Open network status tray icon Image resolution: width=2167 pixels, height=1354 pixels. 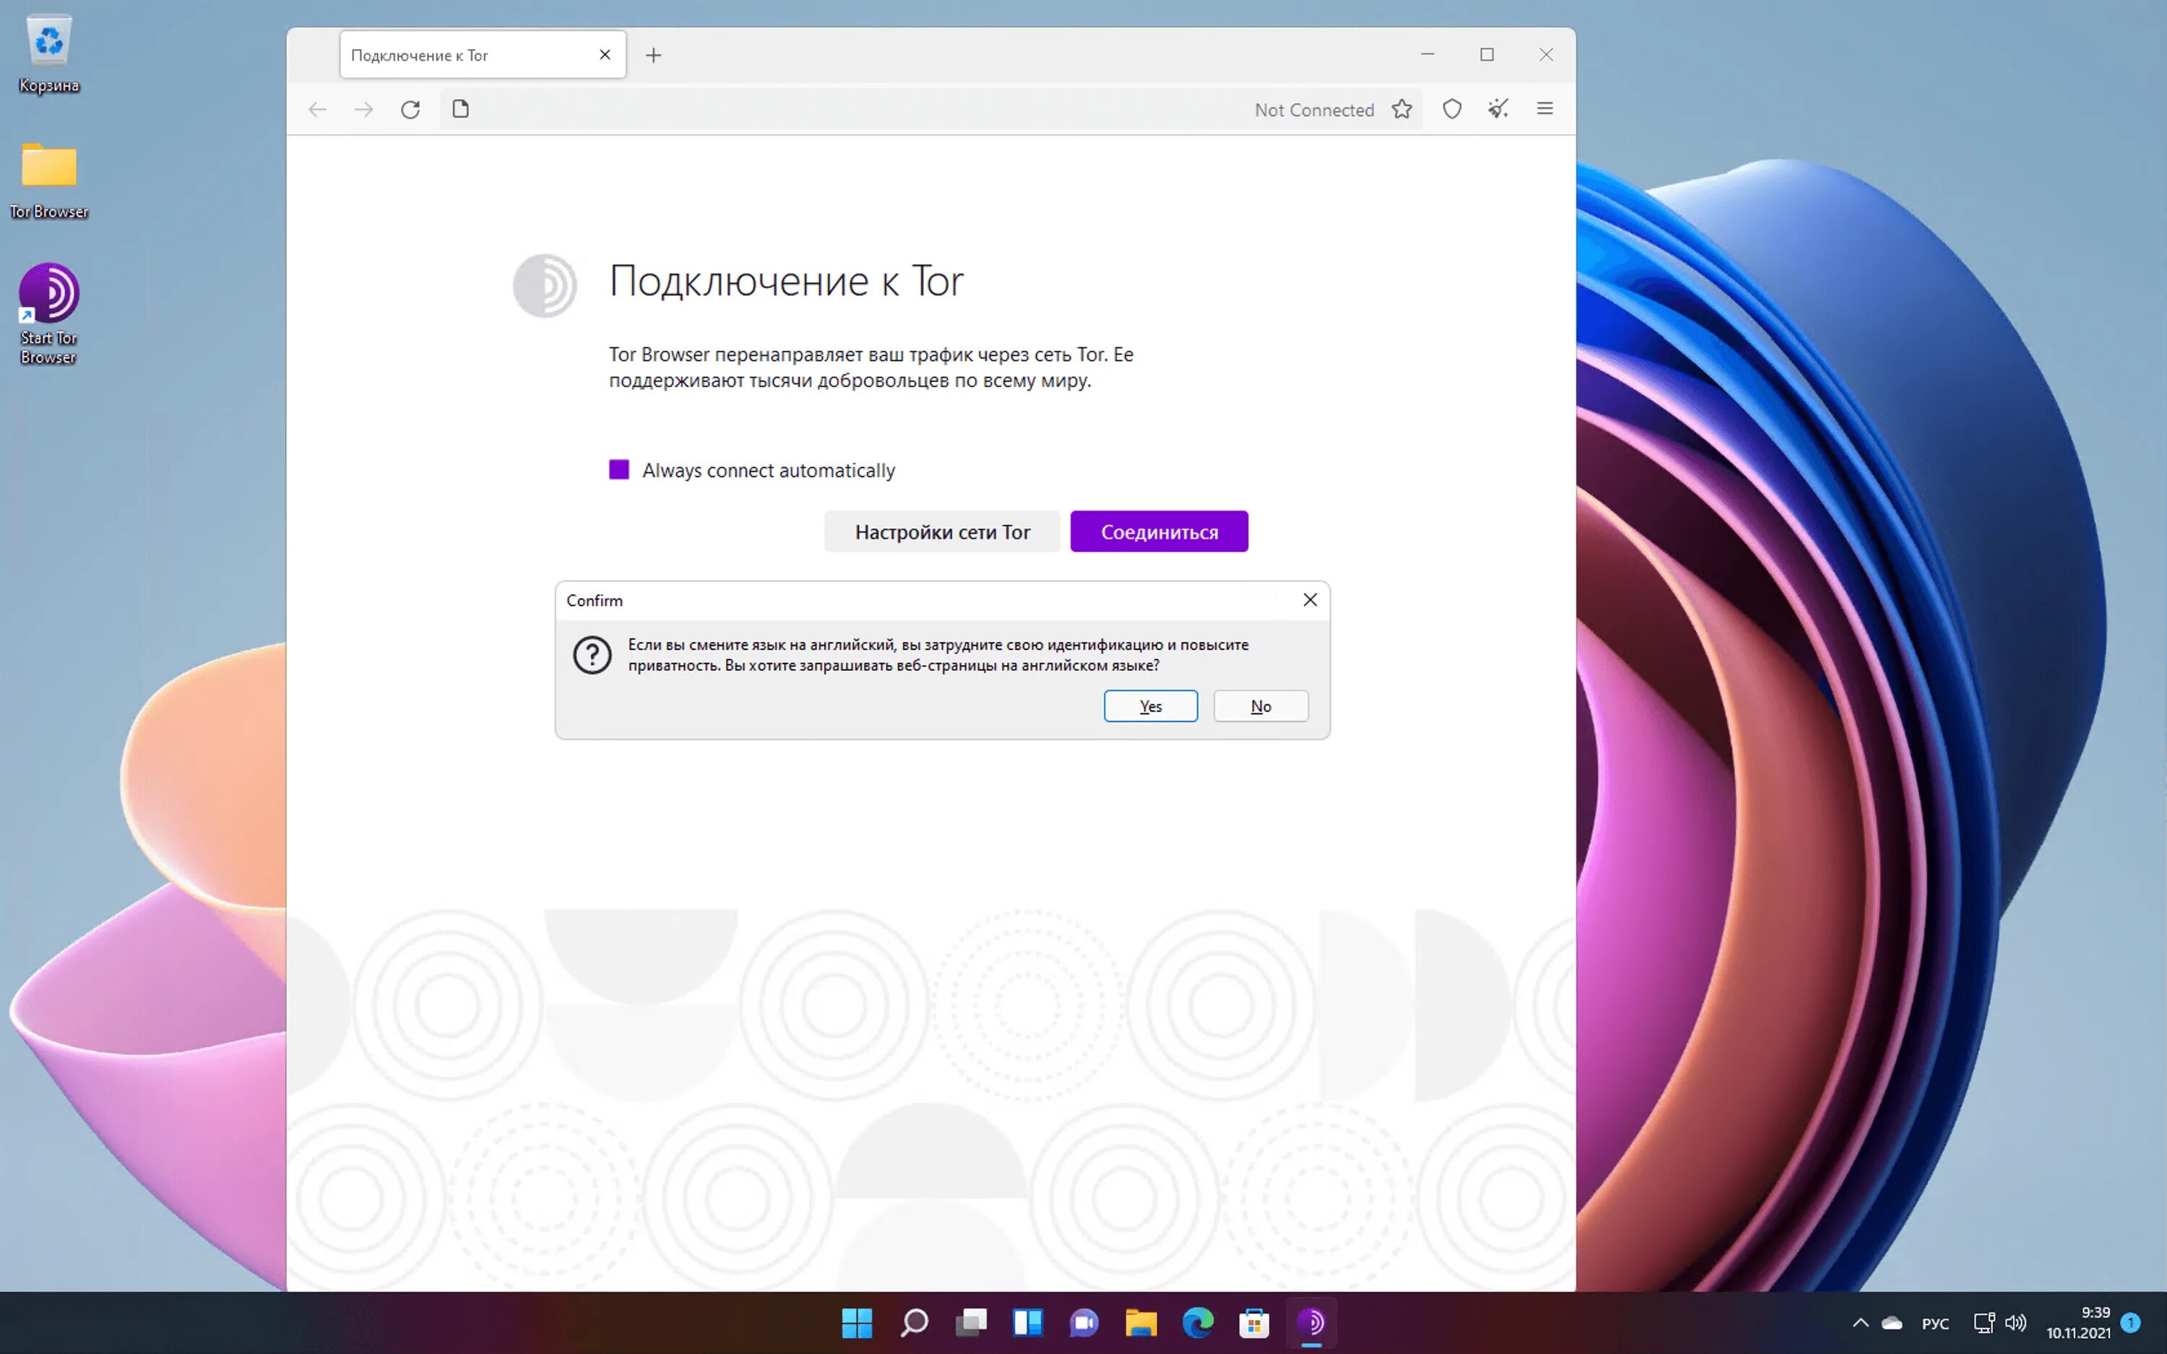pyautogui.click(x=1984, y=1323)
